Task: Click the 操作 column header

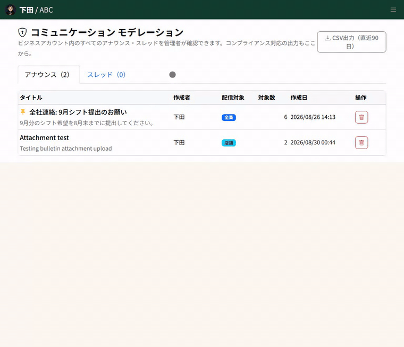Action: [x=361, y=98]
